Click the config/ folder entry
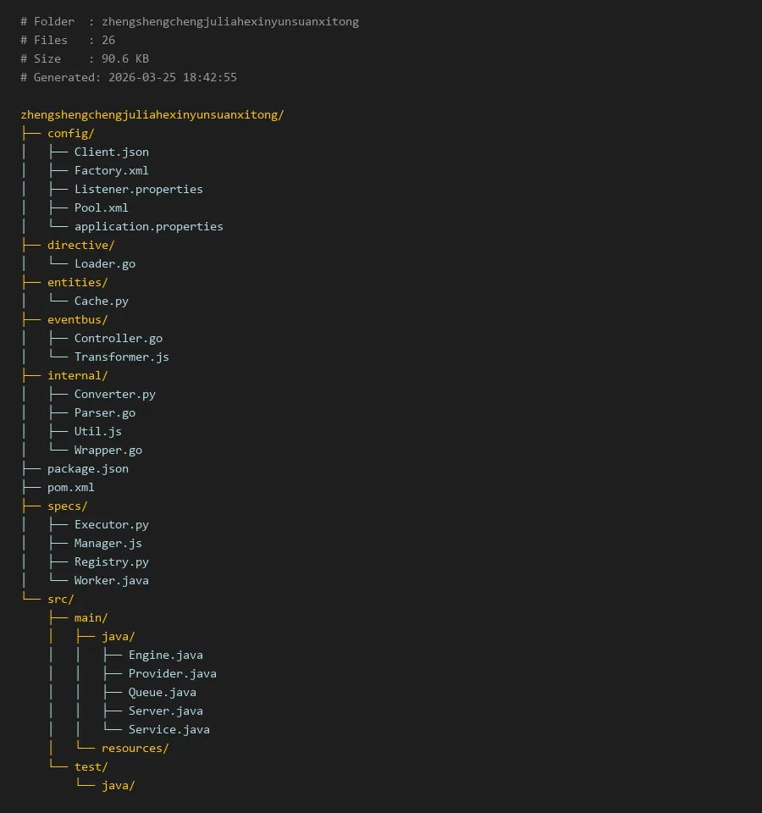This screenshot has height=813, width=762. coord(70,133)
